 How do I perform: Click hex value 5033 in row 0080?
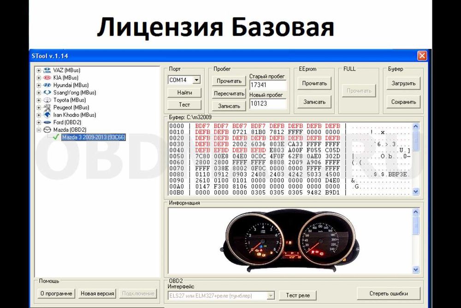314,174
